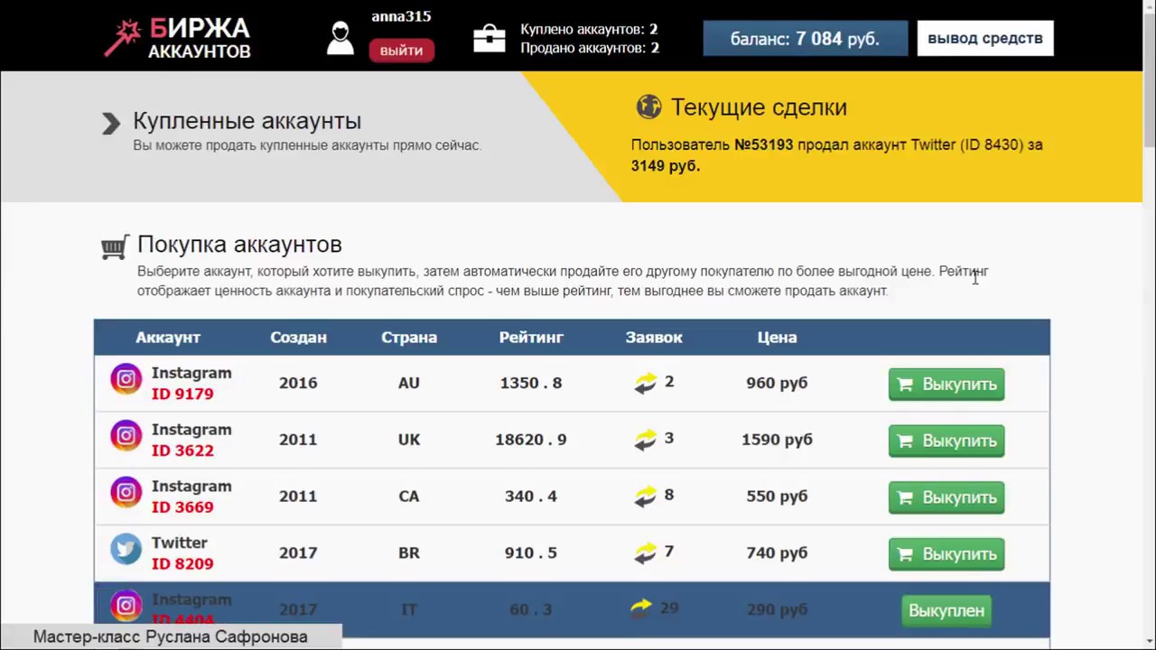Open the баланс 7 084 руб. panel
1156x650 pixels.
tap(805, 39)
